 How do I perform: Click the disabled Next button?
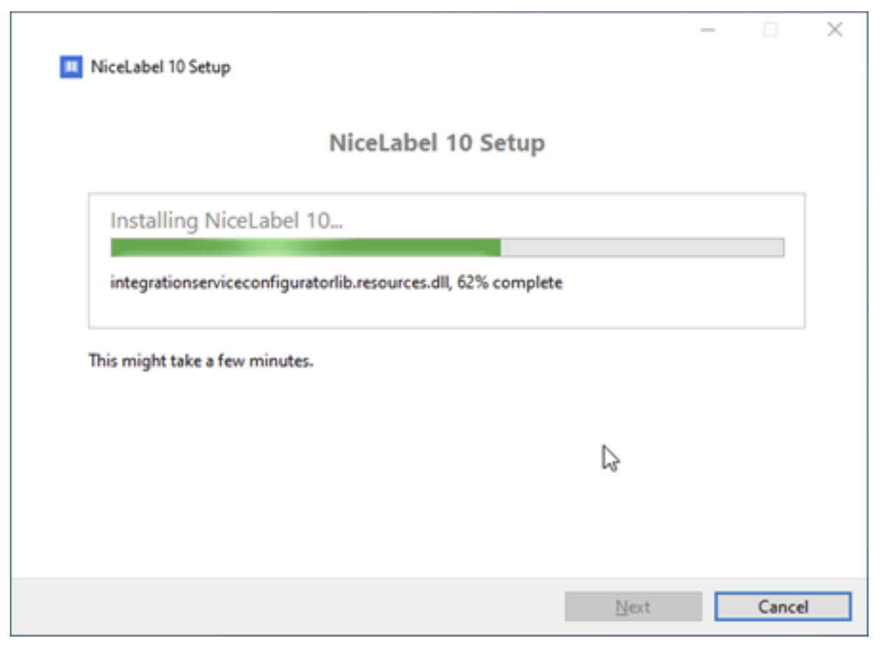point(633,607)
